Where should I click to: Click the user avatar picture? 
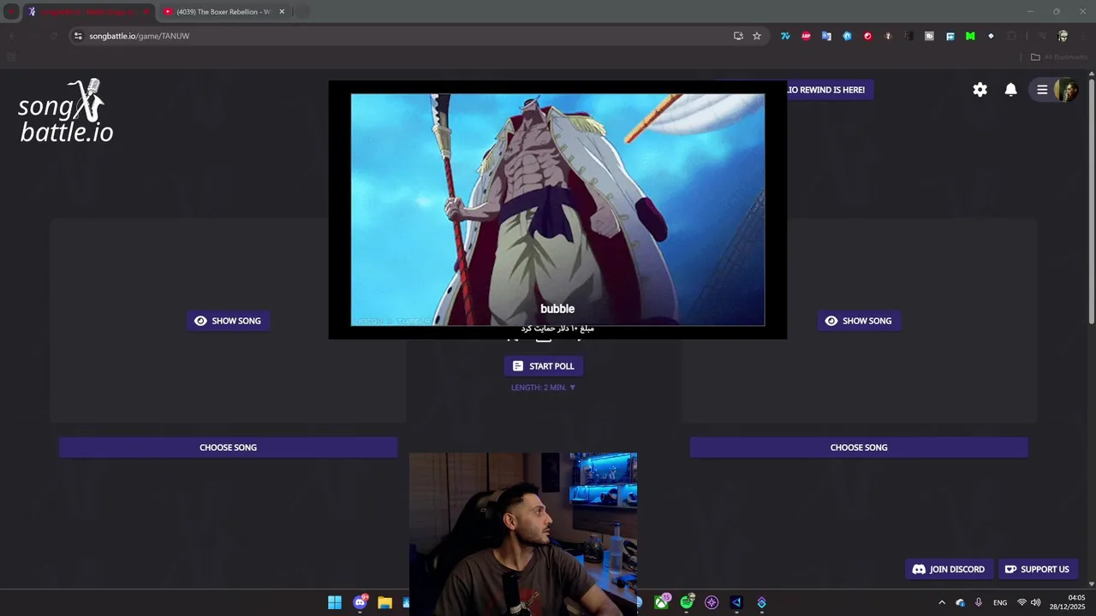point(1066,90)
